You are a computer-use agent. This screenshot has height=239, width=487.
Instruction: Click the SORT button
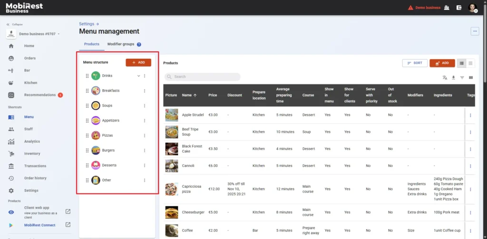[x=414, y=63]
